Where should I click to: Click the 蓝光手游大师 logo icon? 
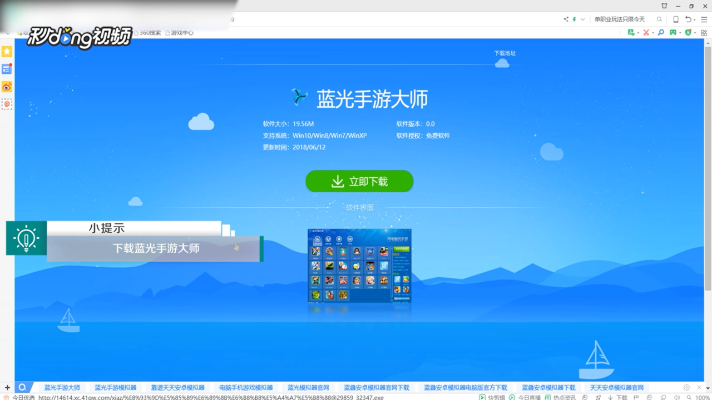pyautogui.click(x=300, y=97)
